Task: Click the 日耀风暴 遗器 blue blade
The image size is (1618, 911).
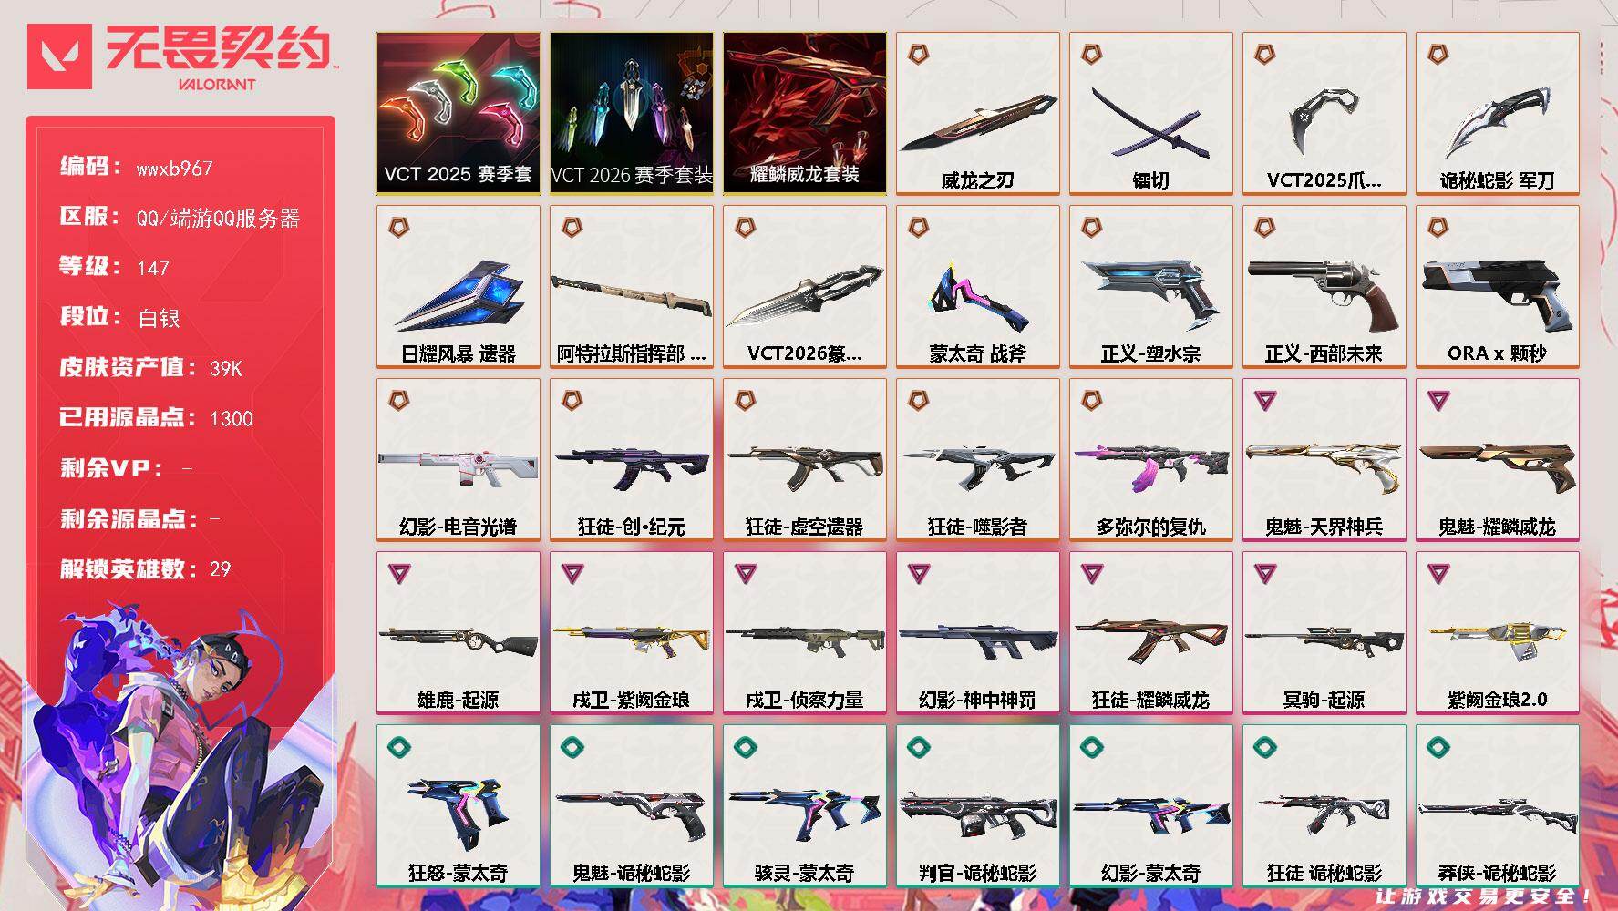Action: coord(458,286)
